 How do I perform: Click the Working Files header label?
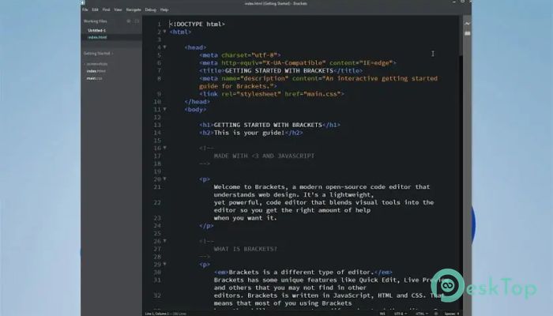96,21
